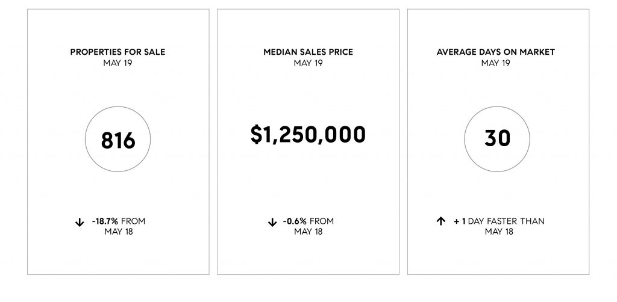The height and width of the screenshot is (302, 617).
Task: Click the Properties For Sale heading
Action: coord(117,52)
